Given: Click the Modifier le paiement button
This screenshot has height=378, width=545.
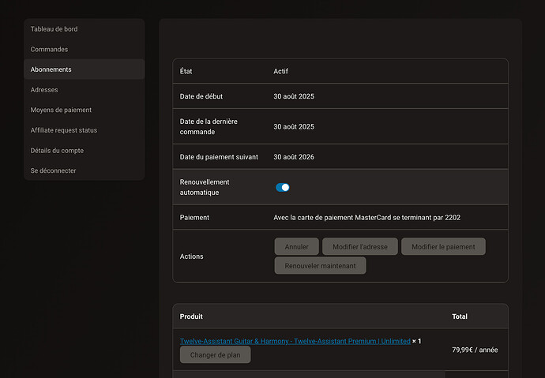Looking at the screenshot, I should pyautogui.click(x=443, y=246).
